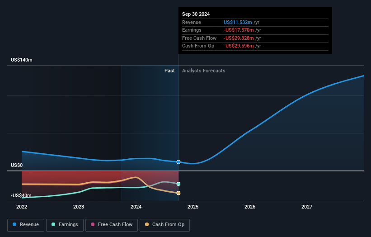The width and height of the screenshot is (371, 237).
Task: Click the 2024 x-axis label
Action: [136, 207]
